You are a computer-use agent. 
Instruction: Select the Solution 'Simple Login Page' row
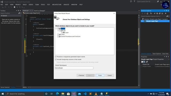click(x=155, y=19)
